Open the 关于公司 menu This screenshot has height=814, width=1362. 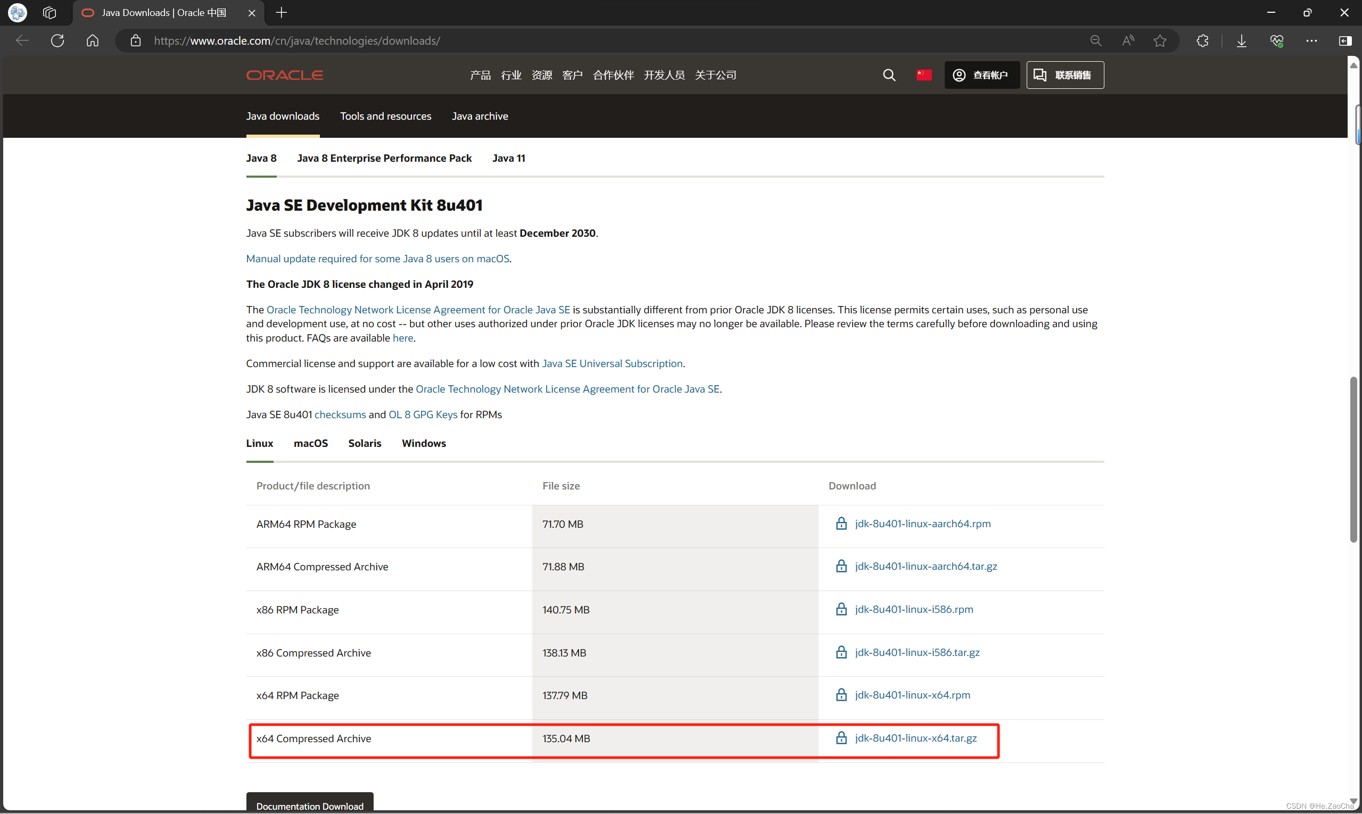click(x=715, y=75)
